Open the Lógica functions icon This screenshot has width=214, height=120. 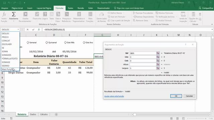(45, 14)
